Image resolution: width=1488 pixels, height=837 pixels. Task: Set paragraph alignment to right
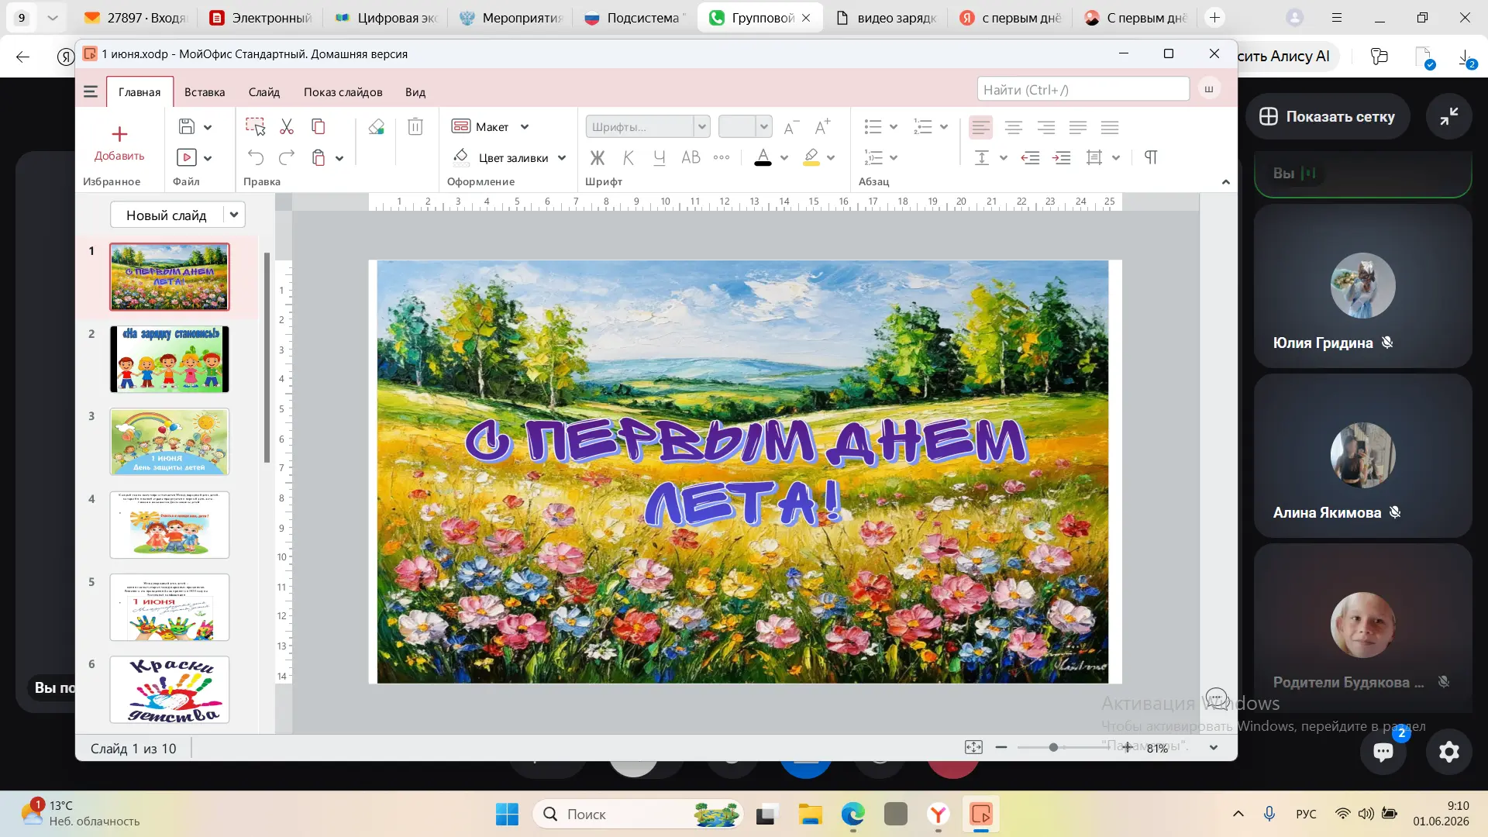point(1045,127)
